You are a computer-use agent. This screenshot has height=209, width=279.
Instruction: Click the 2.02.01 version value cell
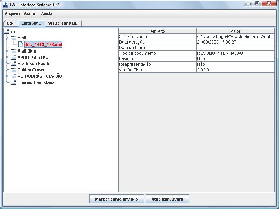(235, 70)
